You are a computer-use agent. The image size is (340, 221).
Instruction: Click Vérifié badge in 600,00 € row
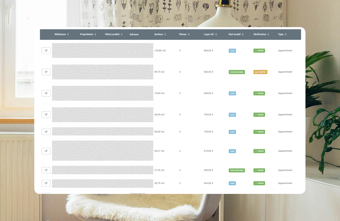coord(259,93)
